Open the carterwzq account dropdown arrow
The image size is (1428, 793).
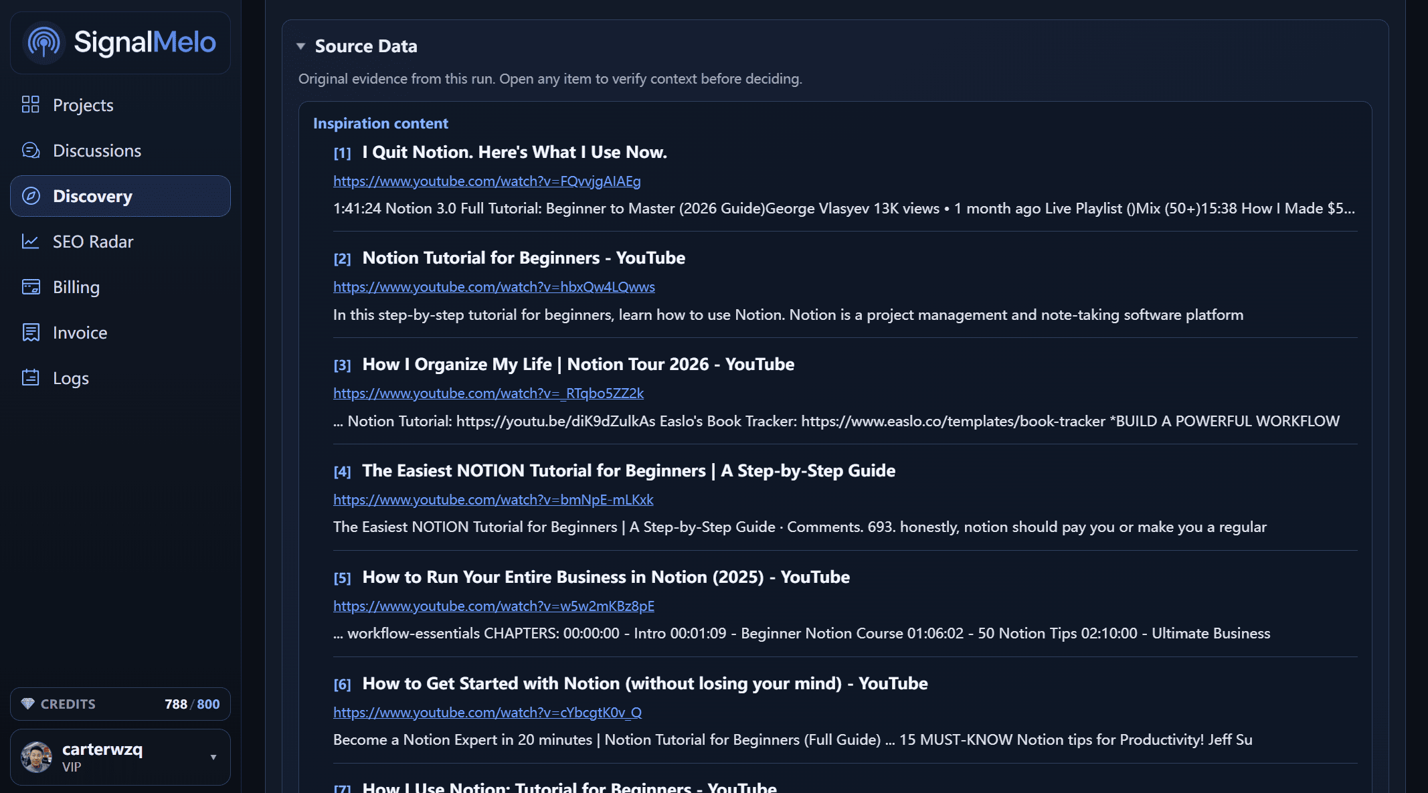click(x=213, y=757)
